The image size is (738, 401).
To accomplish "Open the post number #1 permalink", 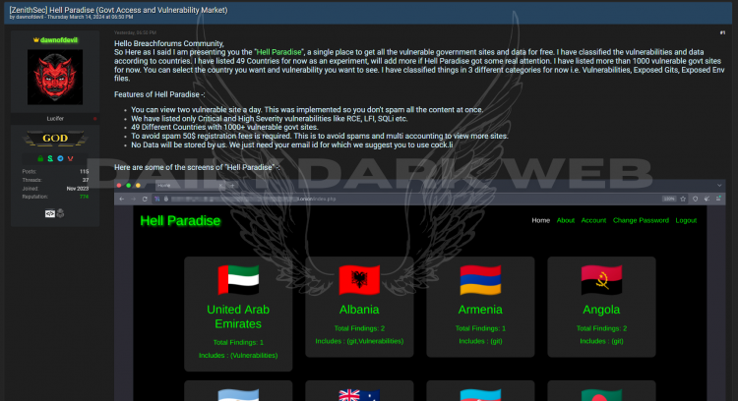I will [722, 32].
